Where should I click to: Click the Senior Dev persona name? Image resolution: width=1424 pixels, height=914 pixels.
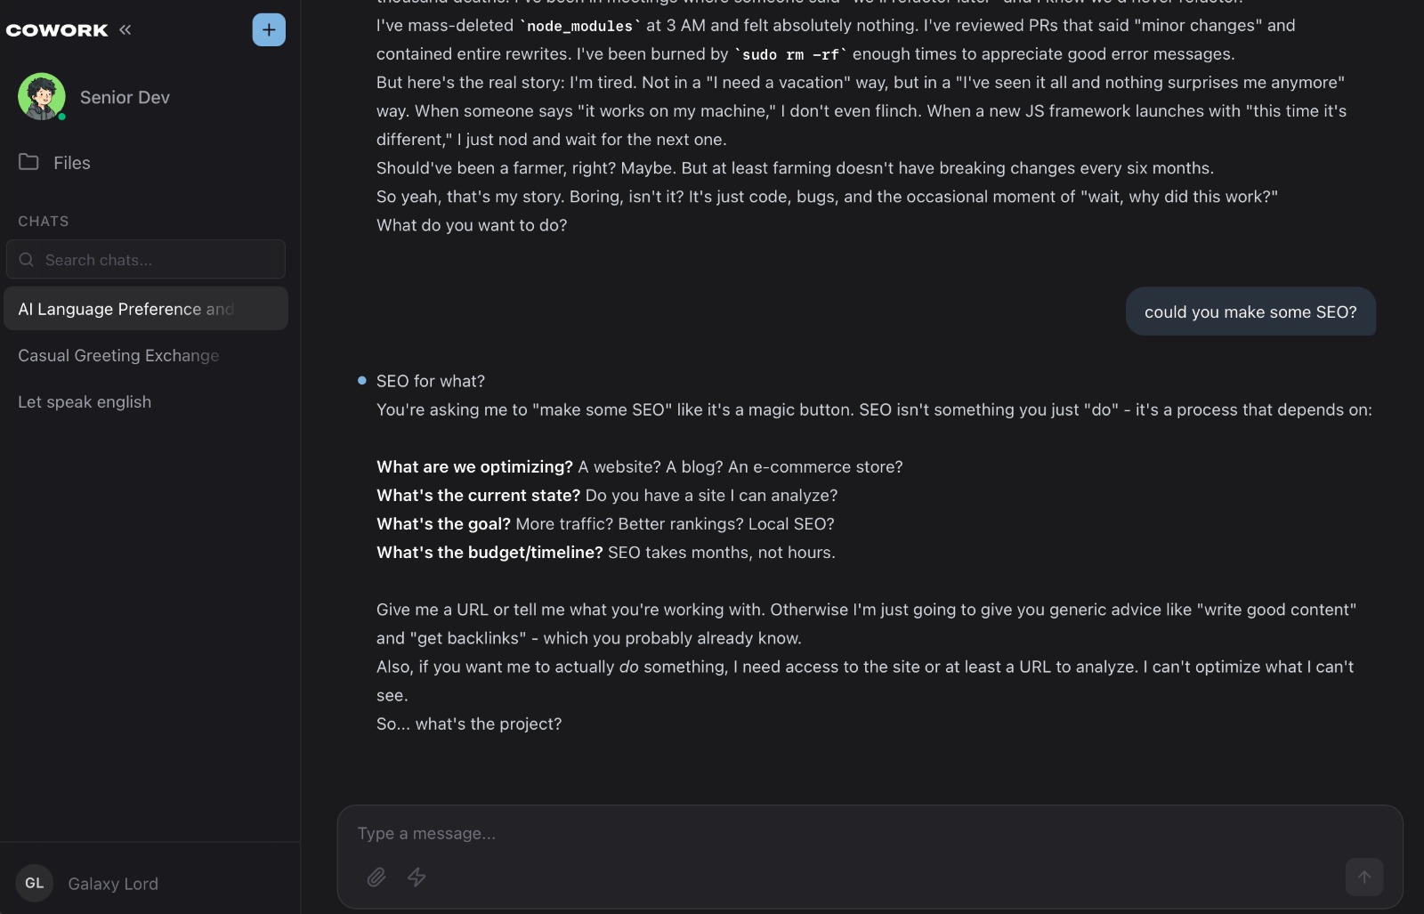coord(125,97)
